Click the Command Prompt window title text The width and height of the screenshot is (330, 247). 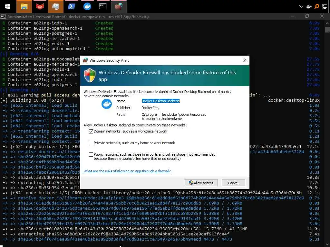(x=78, y=17)
